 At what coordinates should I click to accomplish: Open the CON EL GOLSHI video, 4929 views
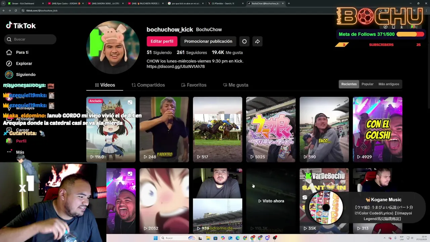378,129
